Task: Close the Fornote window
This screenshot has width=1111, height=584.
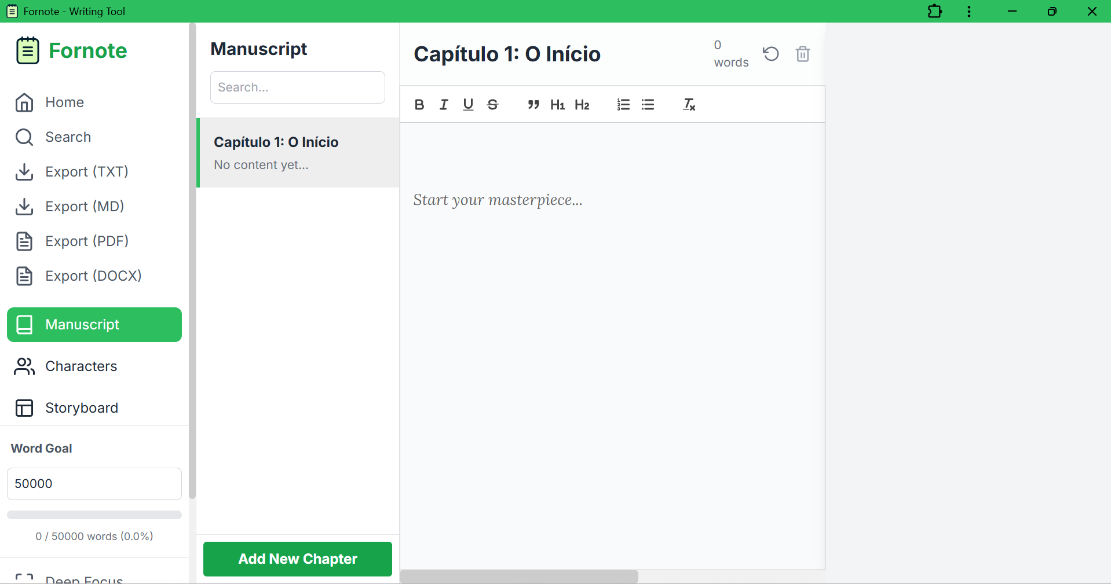Action: point(1092,12)
